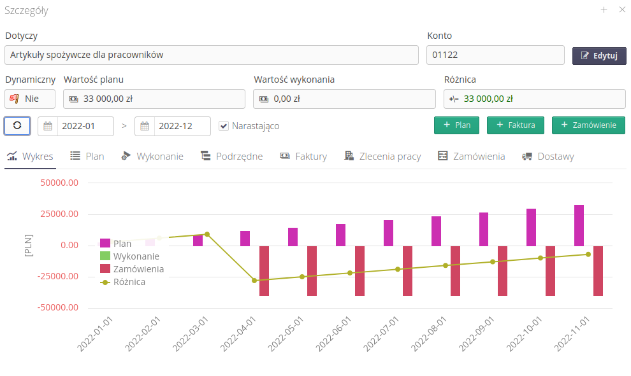
Task: Click the flag icon next to Nie
Action: pyautogui.click(x=14, y=99)
